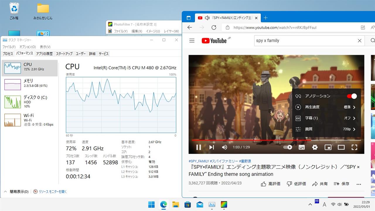Switch to スタートアップ tab

[x=64, y=54]
